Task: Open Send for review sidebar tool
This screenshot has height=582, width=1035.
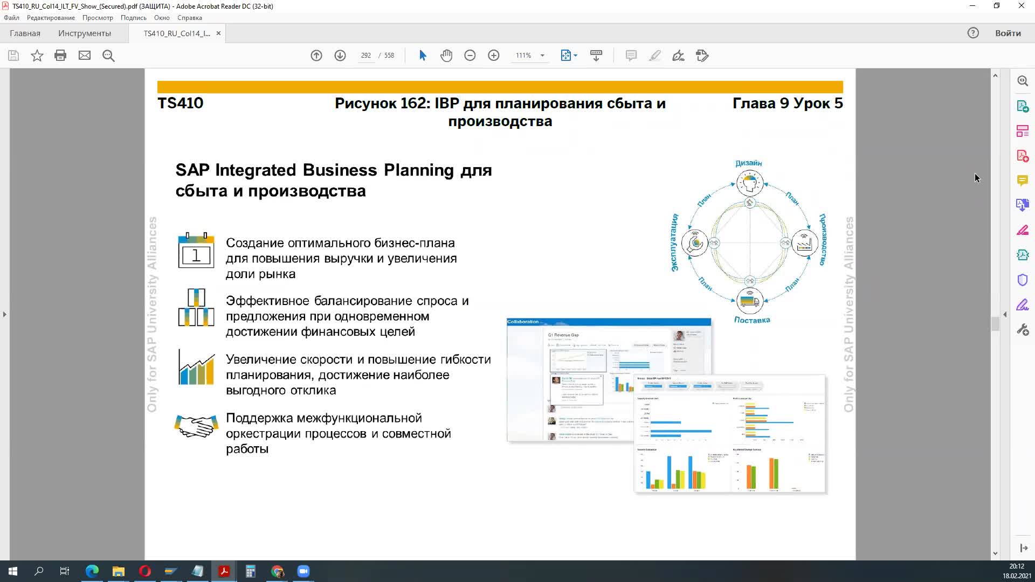Action: pyautogui.click(x=1023, y=255)
